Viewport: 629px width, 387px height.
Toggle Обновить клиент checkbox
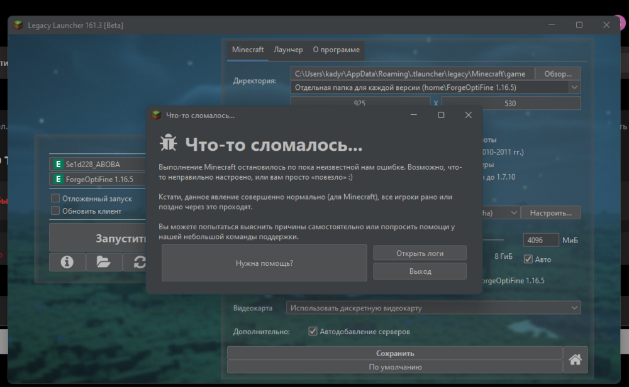coord(55,210)
